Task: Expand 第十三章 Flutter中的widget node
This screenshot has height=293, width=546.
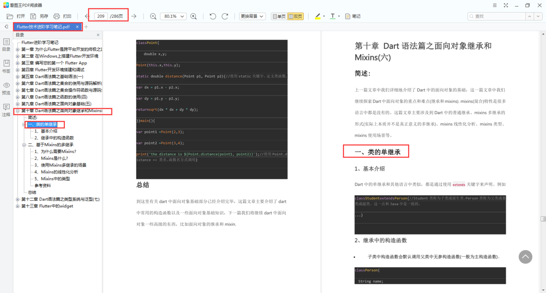Action: pyautogui.click(x=18, y=206)
